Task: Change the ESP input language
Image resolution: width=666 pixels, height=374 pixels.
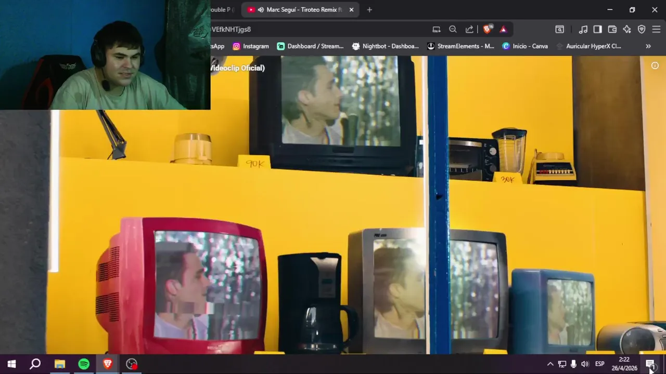Action: pyautogui.click(x=600, y=364)
